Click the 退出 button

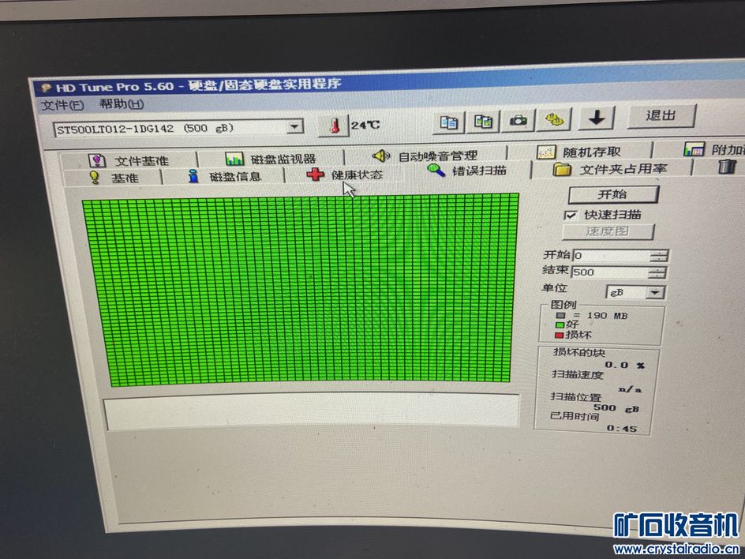[x=661, y=115]
